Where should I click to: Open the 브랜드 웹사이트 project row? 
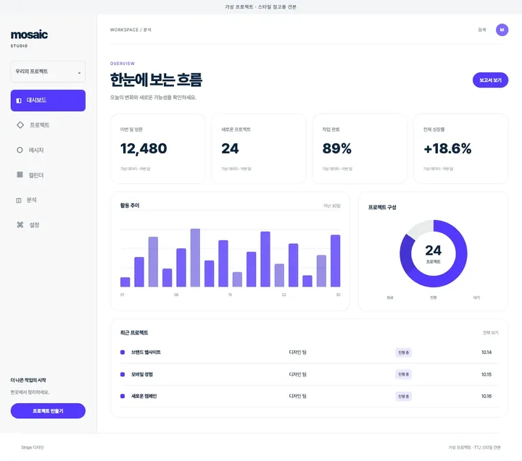310,352
